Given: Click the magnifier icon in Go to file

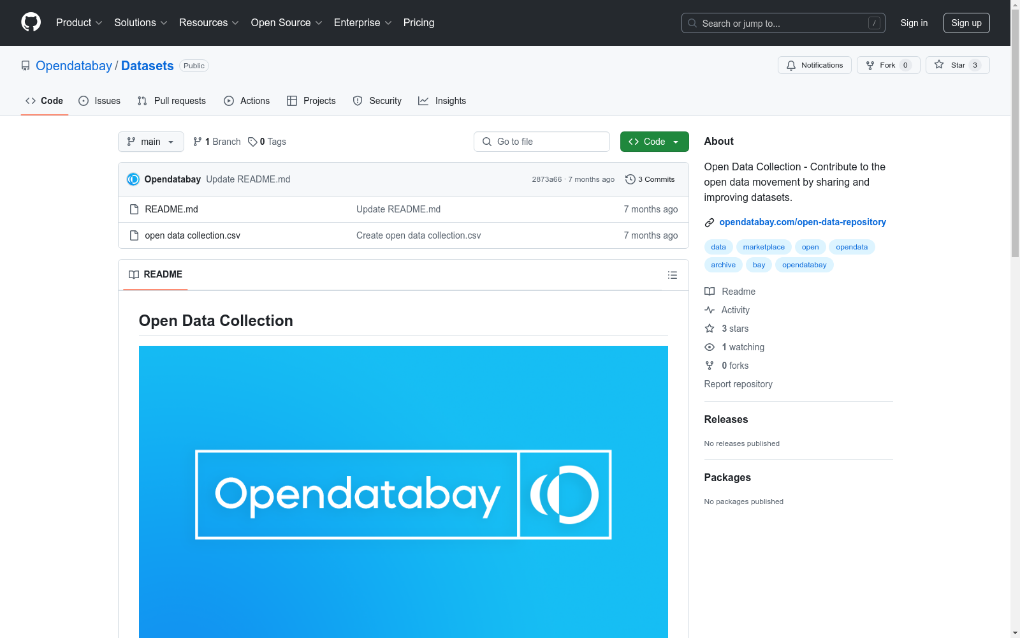Looking at the screenshot, I should coord(487,142).
